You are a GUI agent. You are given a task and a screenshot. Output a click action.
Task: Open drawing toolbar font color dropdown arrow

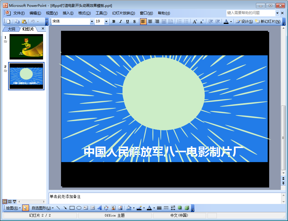pyautogui.click(x=154, y=208)
